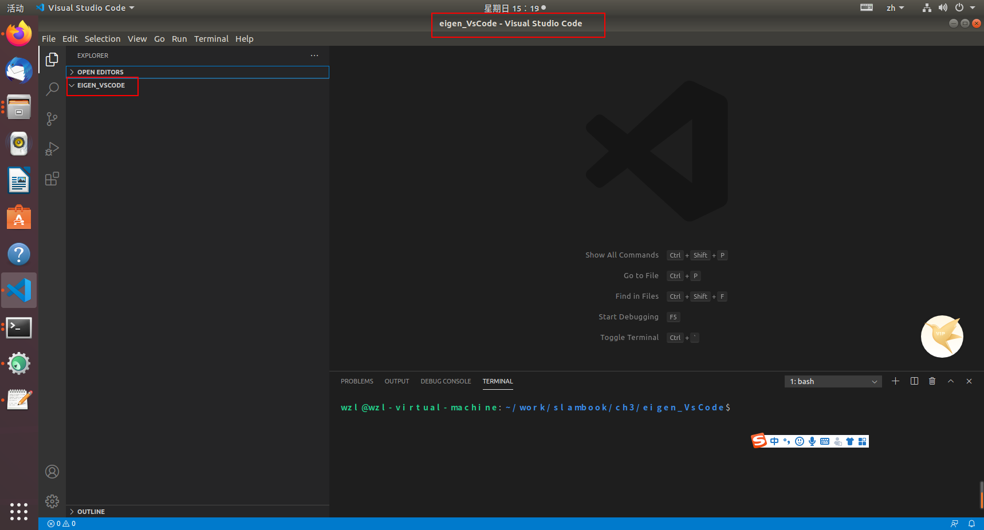
Task: Switch to the PROBLEMS tab
Action: click(357, 381)
